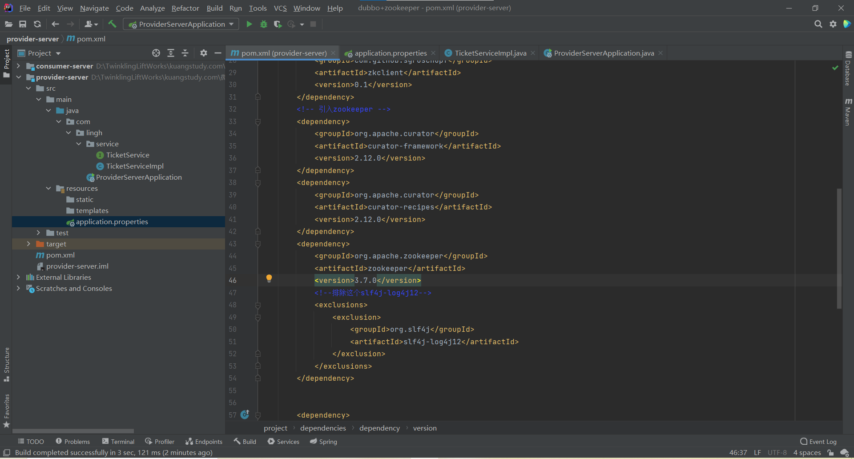
Task: Click Build project hammer icon
Action: click(x=112, y=24)
